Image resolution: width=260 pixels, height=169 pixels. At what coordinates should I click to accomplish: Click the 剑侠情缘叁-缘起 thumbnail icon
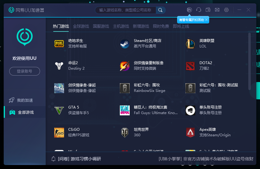point(59,88)
